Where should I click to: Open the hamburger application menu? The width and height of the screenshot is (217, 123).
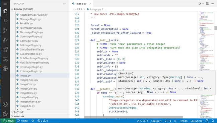coord(5,4)
